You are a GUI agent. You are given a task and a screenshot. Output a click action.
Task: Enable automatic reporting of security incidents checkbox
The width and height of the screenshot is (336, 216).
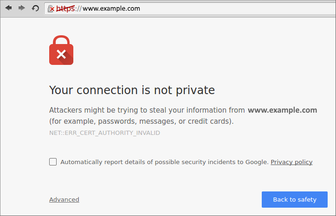tap(53, 162)
